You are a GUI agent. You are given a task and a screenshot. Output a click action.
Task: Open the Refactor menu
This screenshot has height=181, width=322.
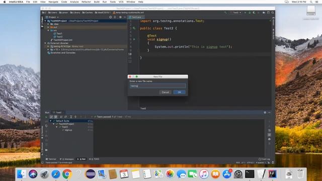click(x=86, y=2)
